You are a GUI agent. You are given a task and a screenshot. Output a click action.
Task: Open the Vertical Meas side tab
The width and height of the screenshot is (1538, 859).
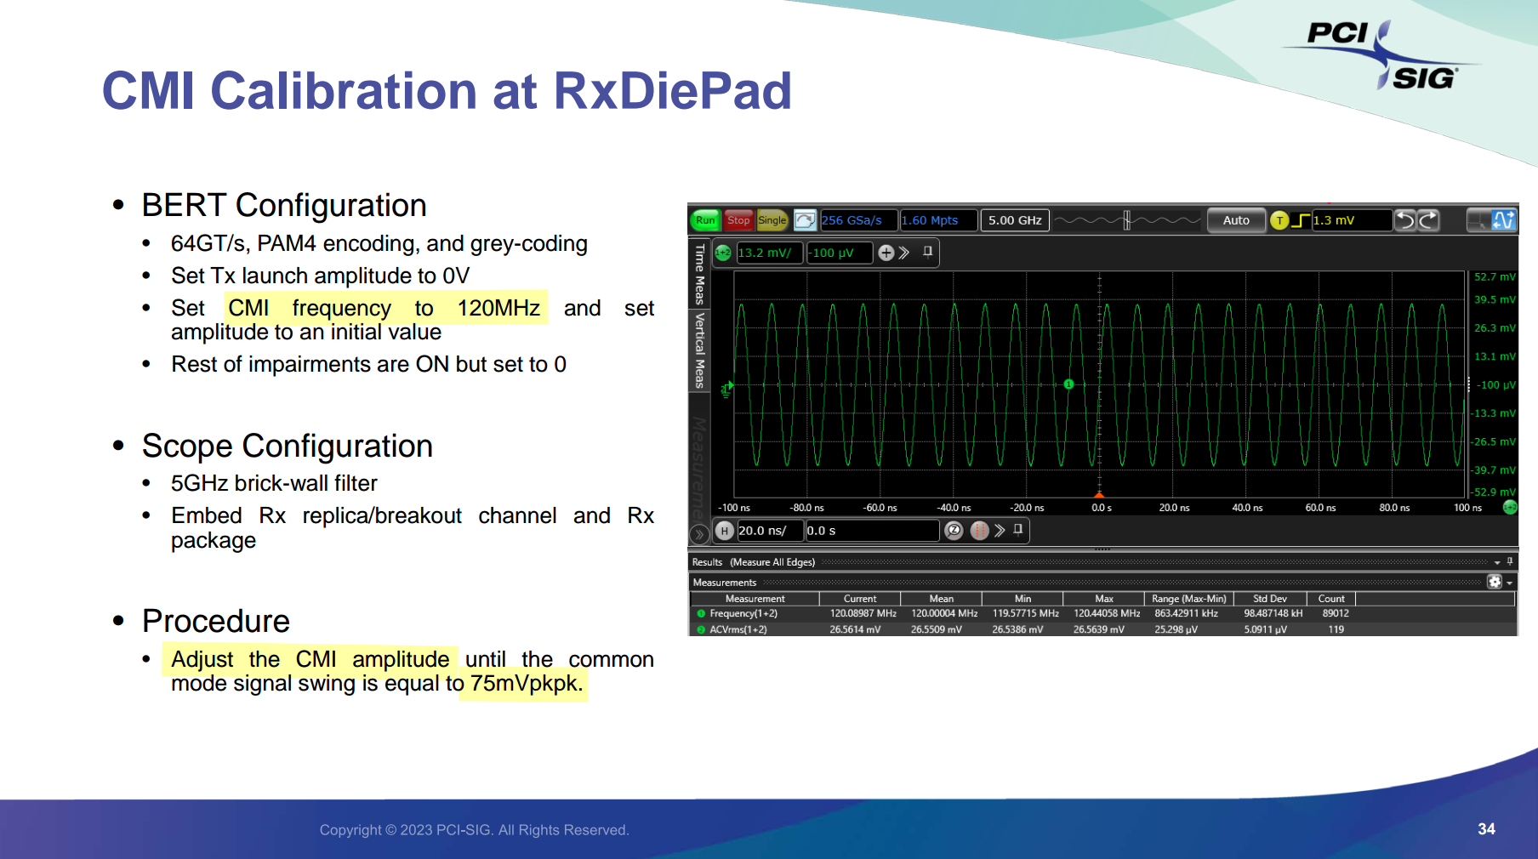click(699, 350)
